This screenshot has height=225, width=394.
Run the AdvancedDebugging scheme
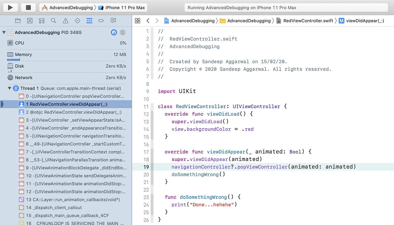click(x=10, y=7)
